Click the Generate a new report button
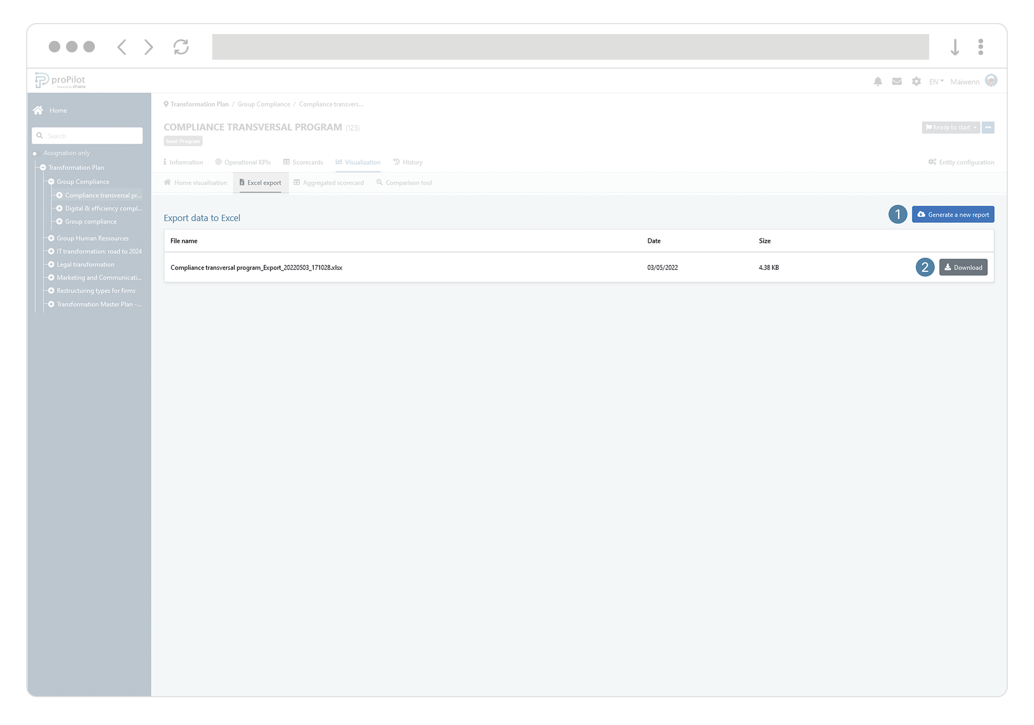This screenshot has width=1034, height=725. click(x=953, y=214)
